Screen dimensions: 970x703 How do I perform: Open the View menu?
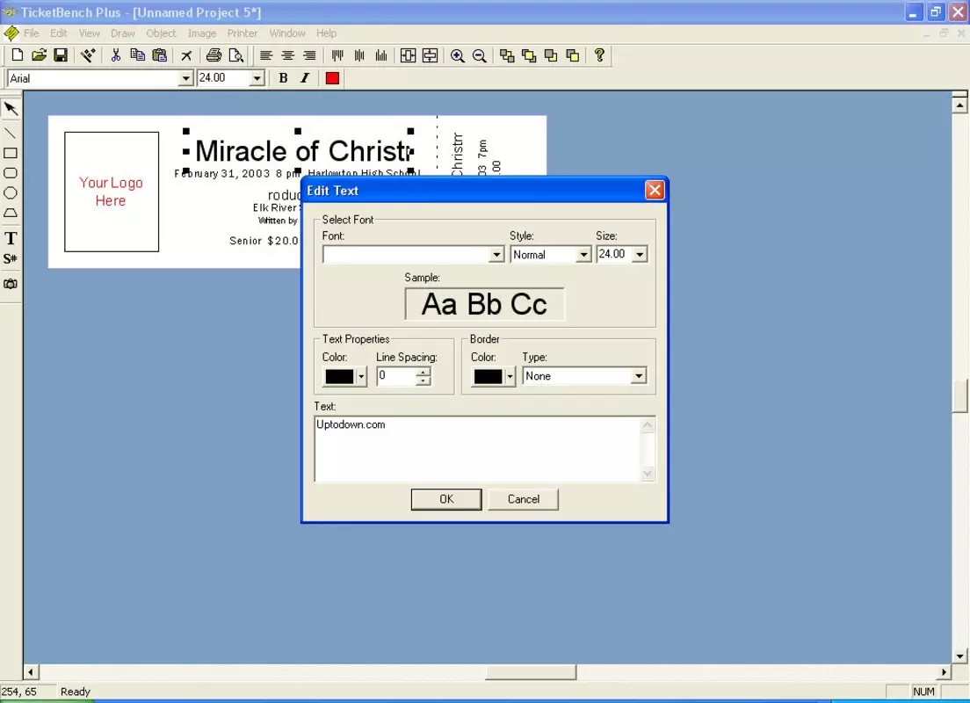[89, 33]
